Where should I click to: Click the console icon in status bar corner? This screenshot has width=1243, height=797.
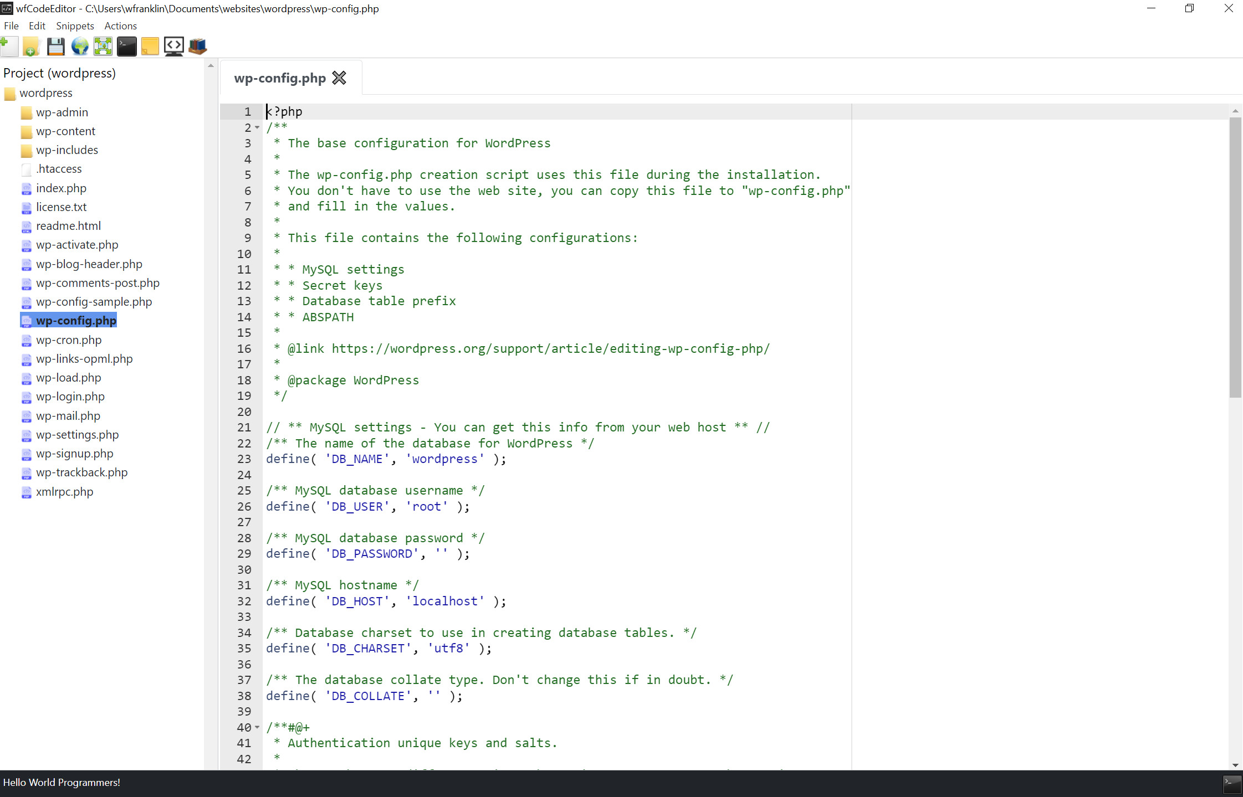tap(1232, 784)
